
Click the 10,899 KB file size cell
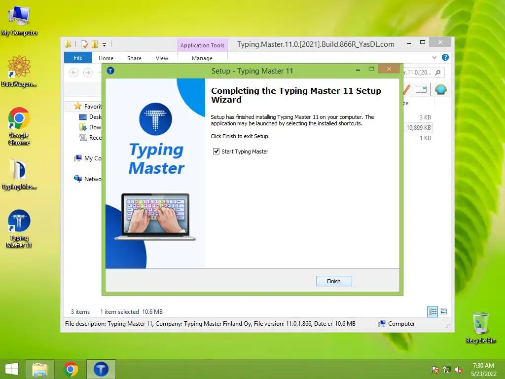[x=418, y=128]
